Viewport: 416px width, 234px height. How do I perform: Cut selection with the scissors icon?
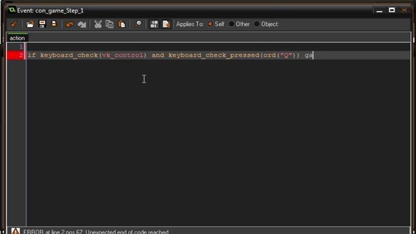pos(98,24)
